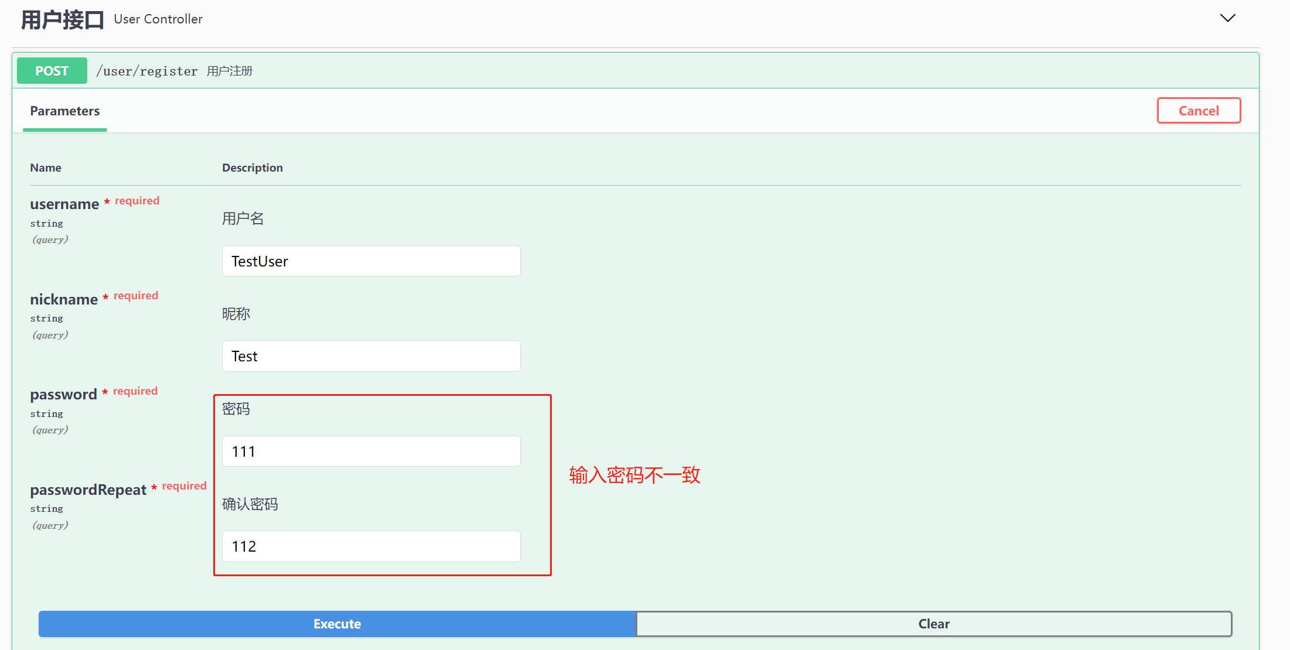Click the passwordRepeat field showing 112

pyautogui.click(x=371, y=546)
